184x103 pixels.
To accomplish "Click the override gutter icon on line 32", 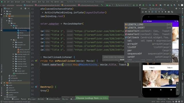I will click(36, 87).
